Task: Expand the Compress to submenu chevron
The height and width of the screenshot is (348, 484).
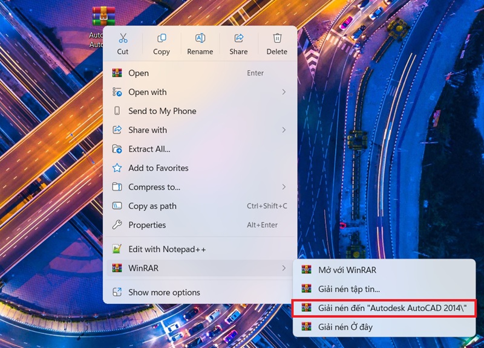Action: (283, 187)
